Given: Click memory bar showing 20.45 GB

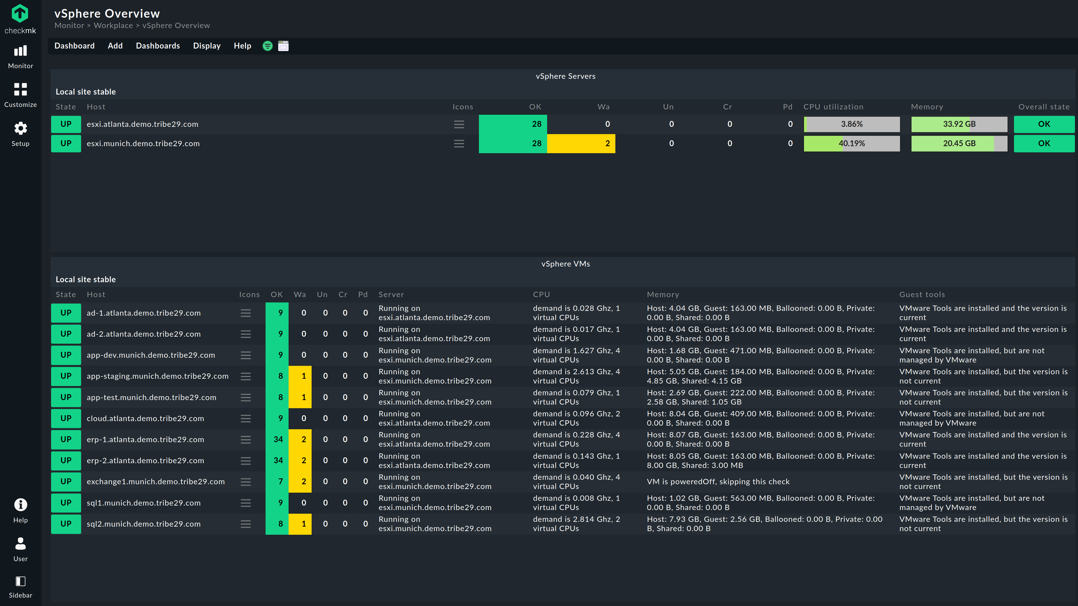Looking at the screenshot, I should tap(959, 143).
